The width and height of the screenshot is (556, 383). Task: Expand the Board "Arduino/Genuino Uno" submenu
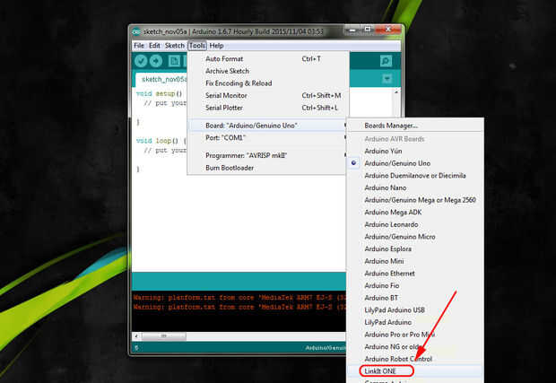pos(267,126)
